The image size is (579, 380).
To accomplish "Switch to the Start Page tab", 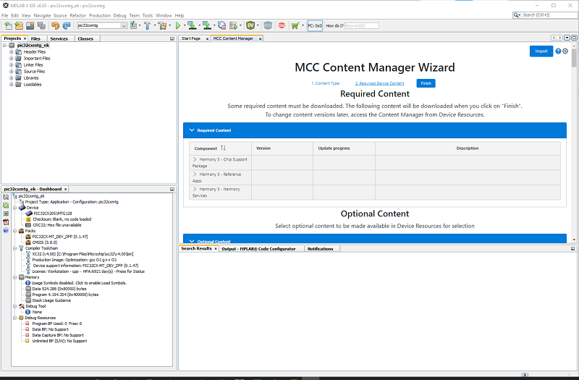I will (191, 38).
